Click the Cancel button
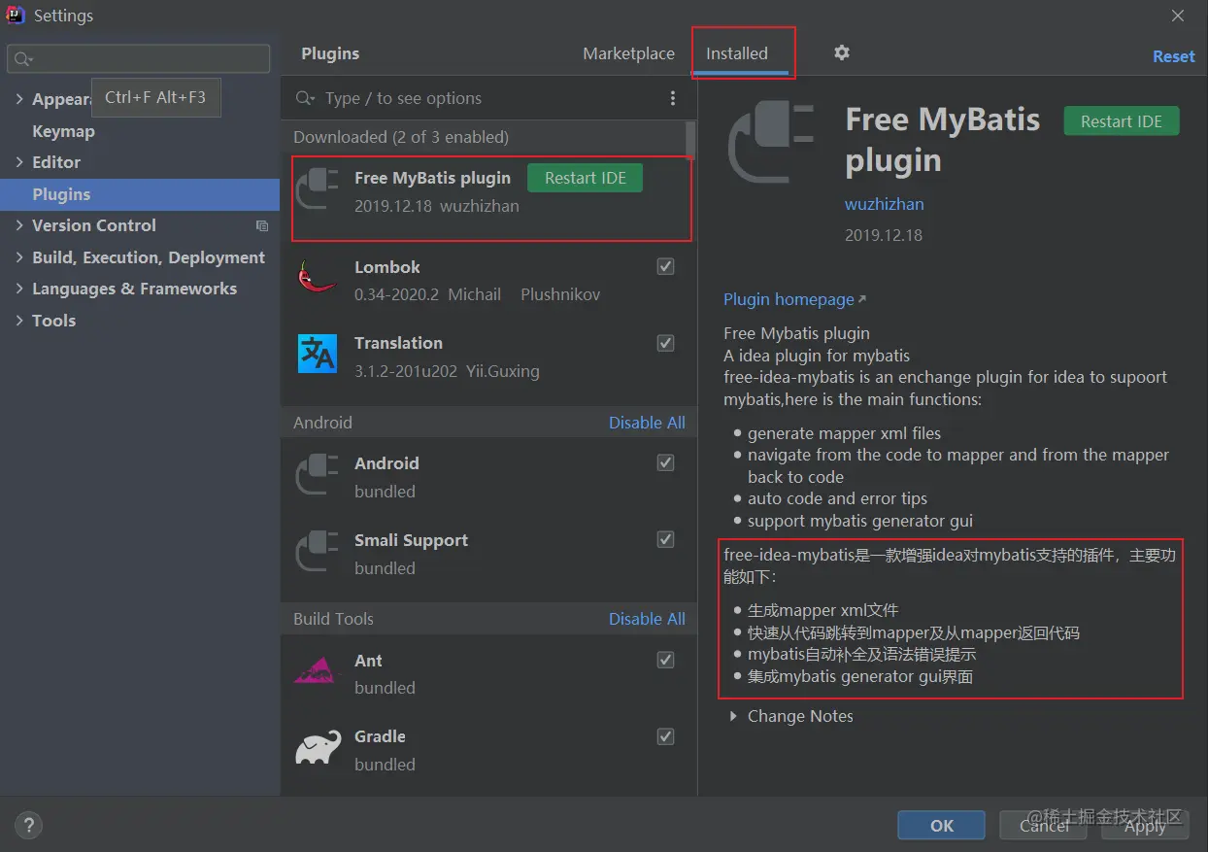Image resolution: width=1208 pixels, height=852 pixels. click(x=1045, y=825)
